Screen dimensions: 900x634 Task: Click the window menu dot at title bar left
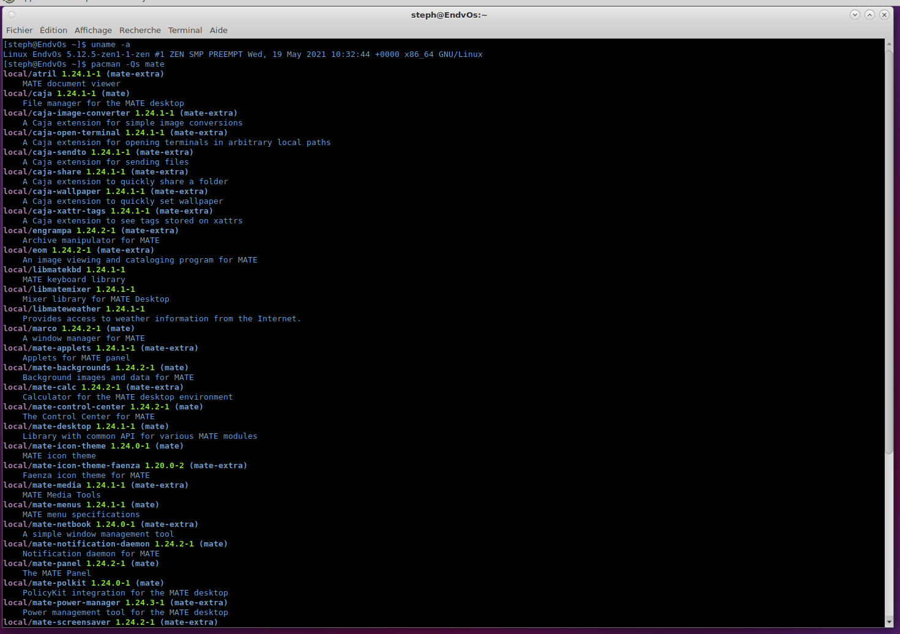click(11, 15)
